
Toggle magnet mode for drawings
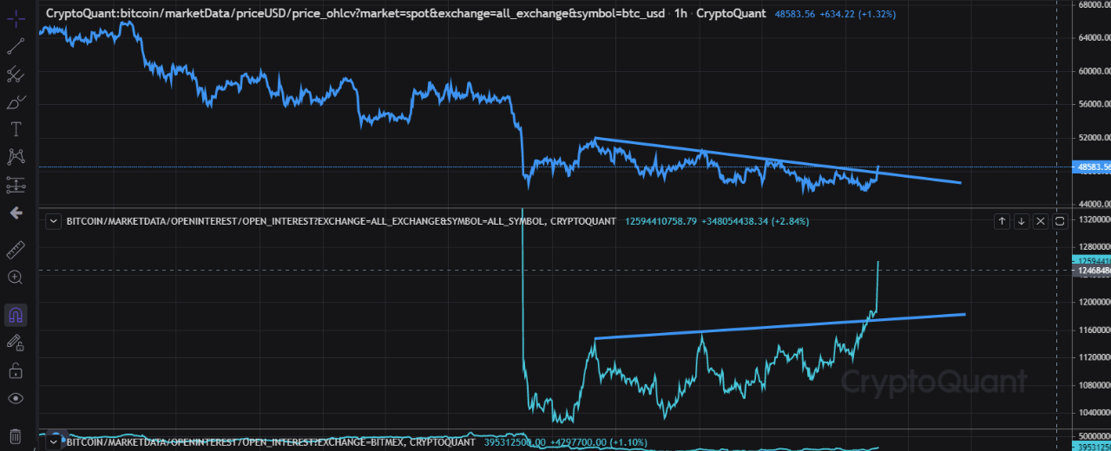click(16, 314)
